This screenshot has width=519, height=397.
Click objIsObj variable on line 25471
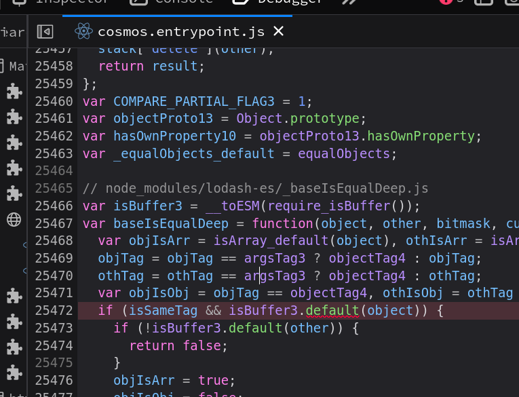(x=159, y=293)
